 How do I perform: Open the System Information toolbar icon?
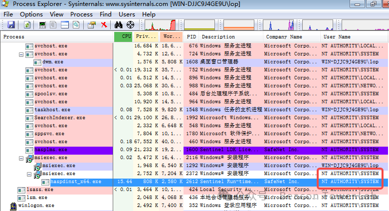(42, 25)
